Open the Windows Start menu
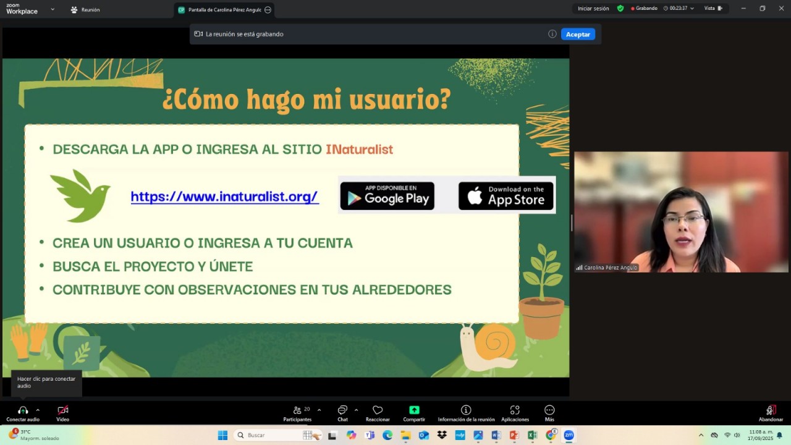Screen dimensions: 791x445 (x=222, y=435)
